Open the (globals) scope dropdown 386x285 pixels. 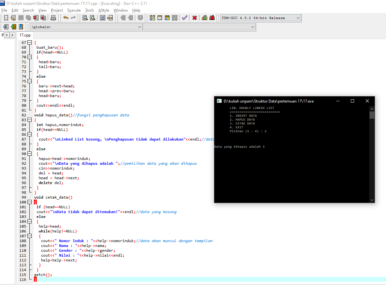tap(86, 27)
